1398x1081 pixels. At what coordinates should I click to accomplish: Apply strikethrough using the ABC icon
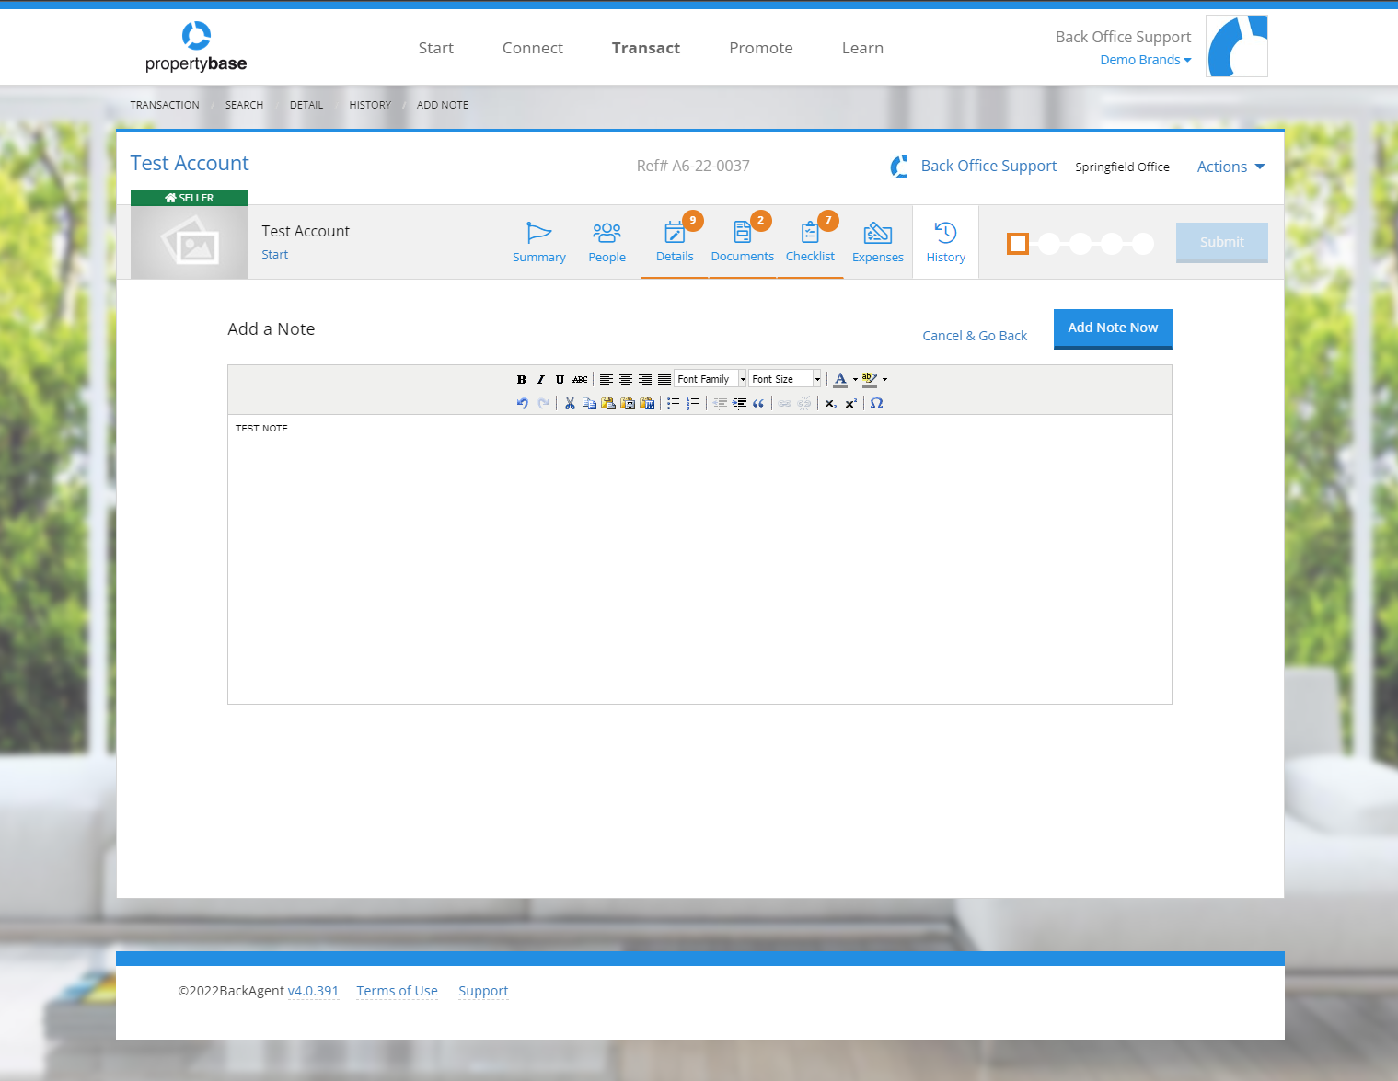(579, 379)
